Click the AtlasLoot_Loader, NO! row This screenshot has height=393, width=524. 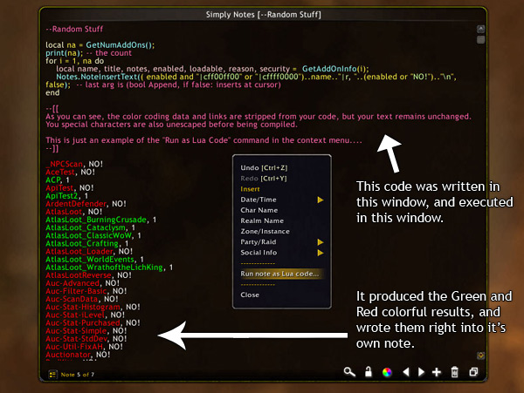click(89, 251)
